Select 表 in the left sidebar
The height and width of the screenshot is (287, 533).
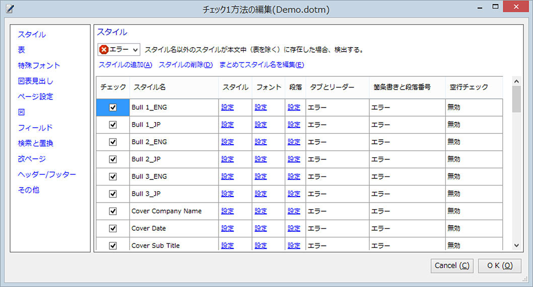click(21, 50)
